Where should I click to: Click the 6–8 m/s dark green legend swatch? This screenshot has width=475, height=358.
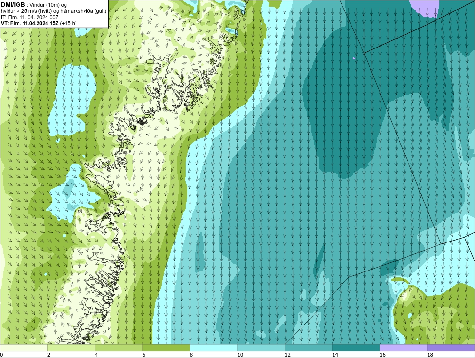[166, 348]
